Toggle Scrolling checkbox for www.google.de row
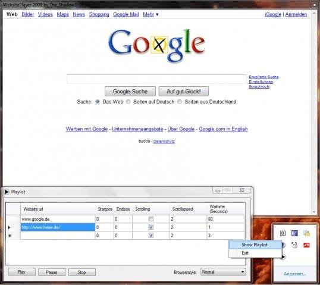Viewport: 320px width, 285px height. click(151, 219)
